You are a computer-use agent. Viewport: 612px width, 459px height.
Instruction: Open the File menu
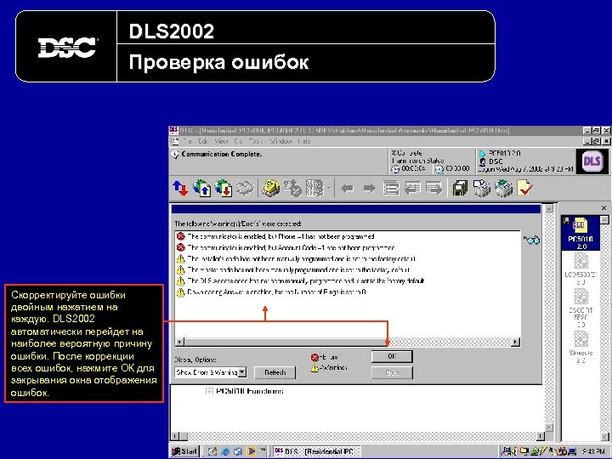(187, 141)
